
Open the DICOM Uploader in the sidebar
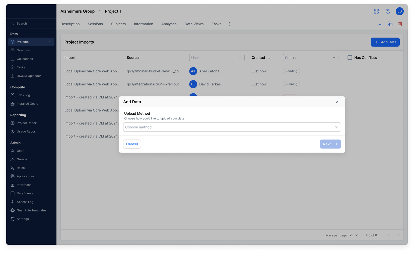click(29, 76)
